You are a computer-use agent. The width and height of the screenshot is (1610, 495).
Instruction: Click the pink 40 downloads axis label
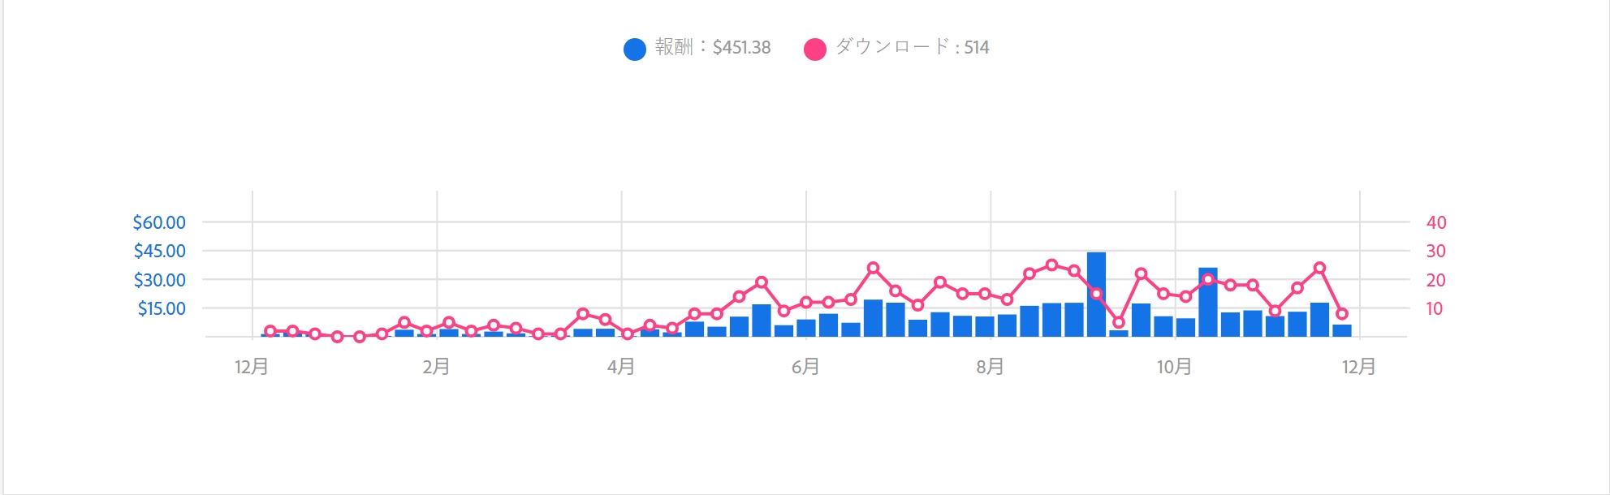click(1435, 222)
